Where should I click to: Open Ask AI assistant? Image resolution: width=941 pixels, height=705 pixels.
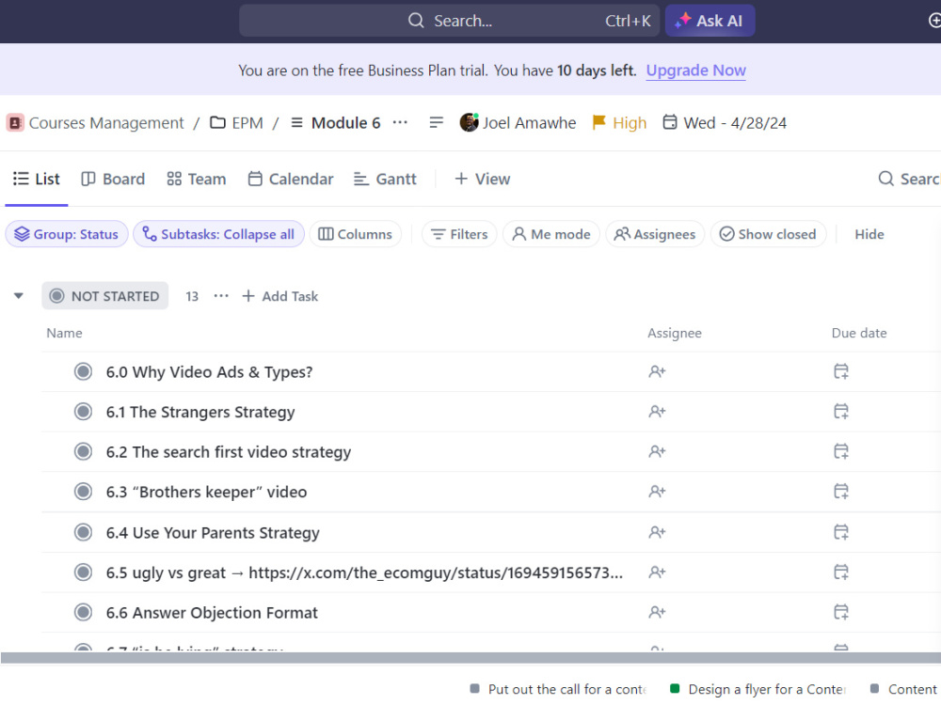(x=710, y=21)
